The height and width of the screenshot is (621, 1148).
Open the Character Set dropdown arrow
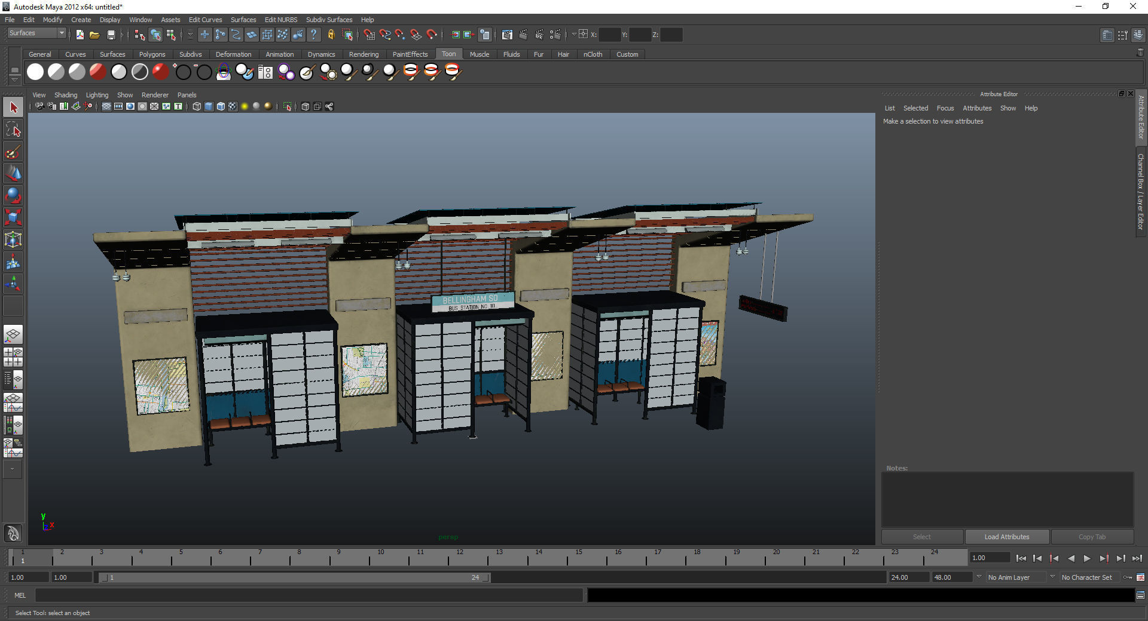(1052, 577)
